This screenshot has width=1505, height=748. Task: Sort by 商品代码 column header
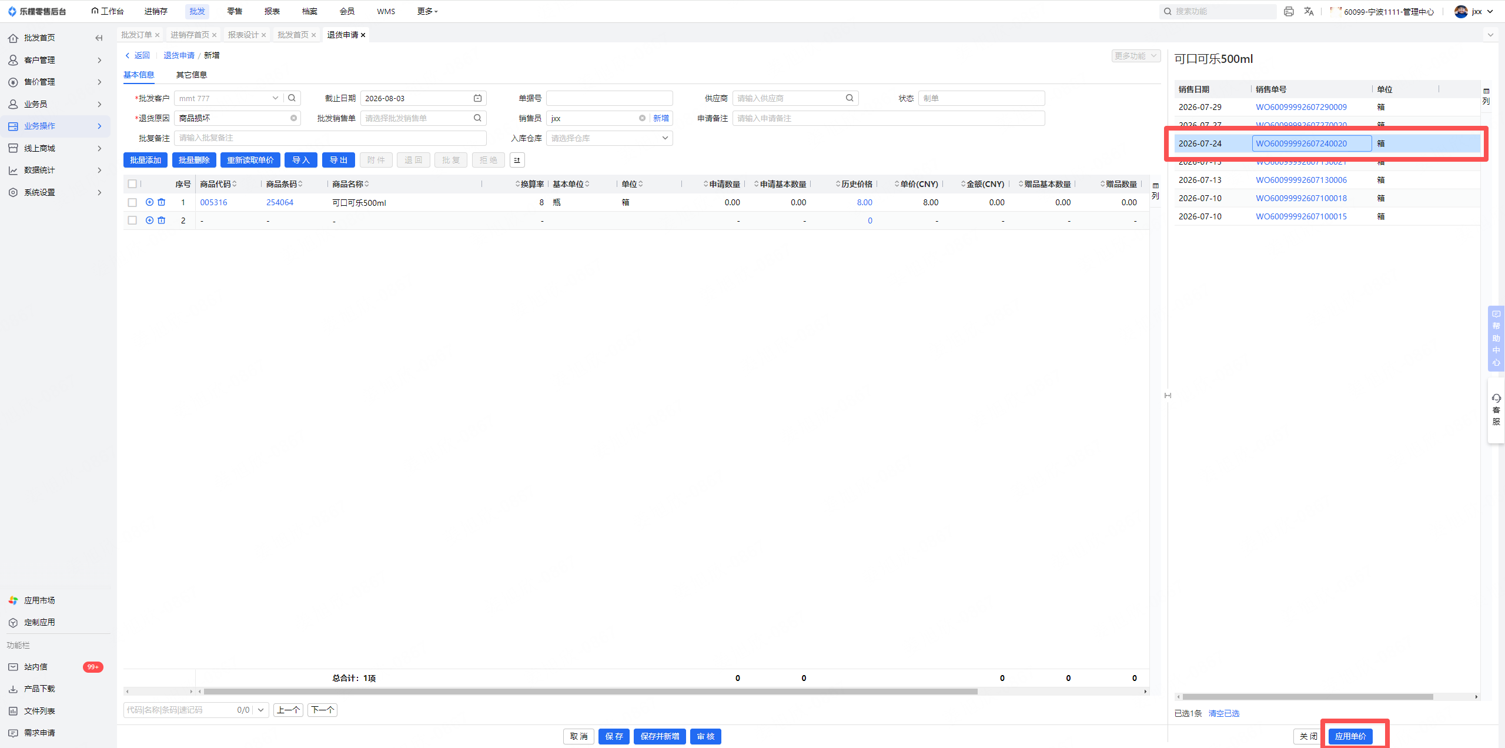coord(218,184)
